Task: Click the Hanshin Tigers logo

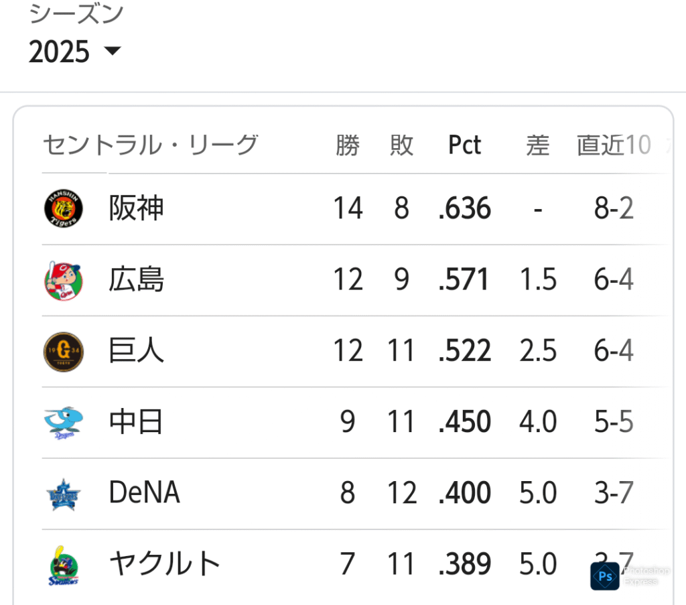Action: pyautogui.click(x=64, y=208)
